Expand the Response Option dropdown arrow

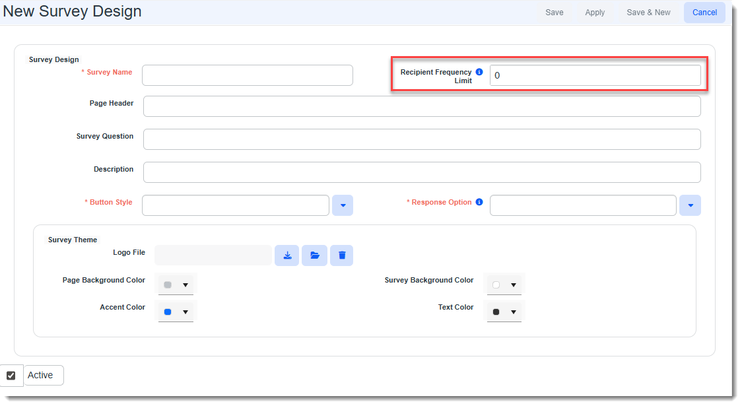click(690, 205)
